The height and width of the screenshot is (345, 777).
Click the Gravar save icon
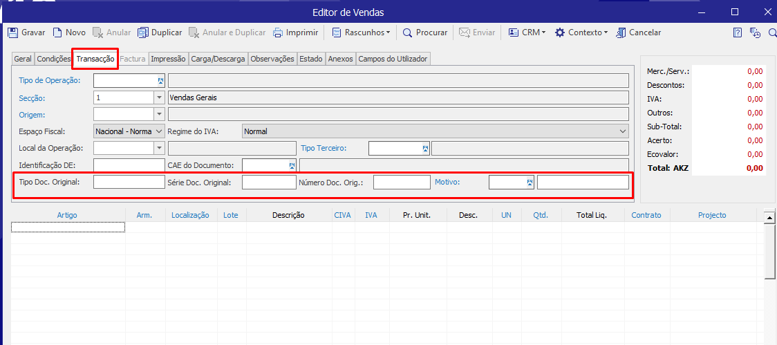[x=12, y=32]
